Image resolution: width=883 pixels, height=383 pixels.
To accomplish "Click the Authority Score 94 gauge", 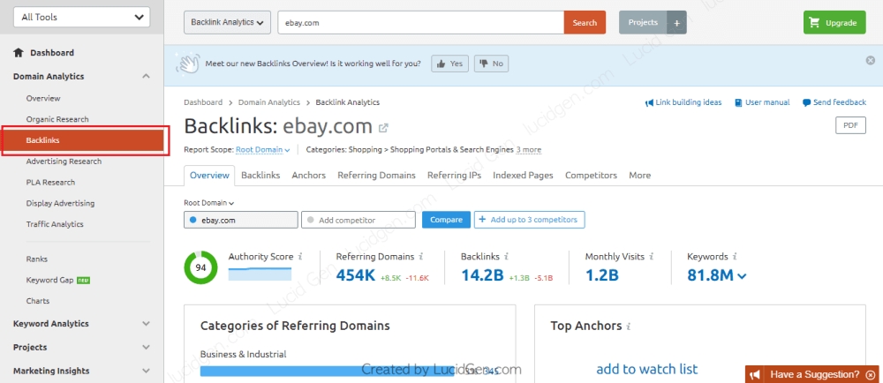I will coord(200,267).
